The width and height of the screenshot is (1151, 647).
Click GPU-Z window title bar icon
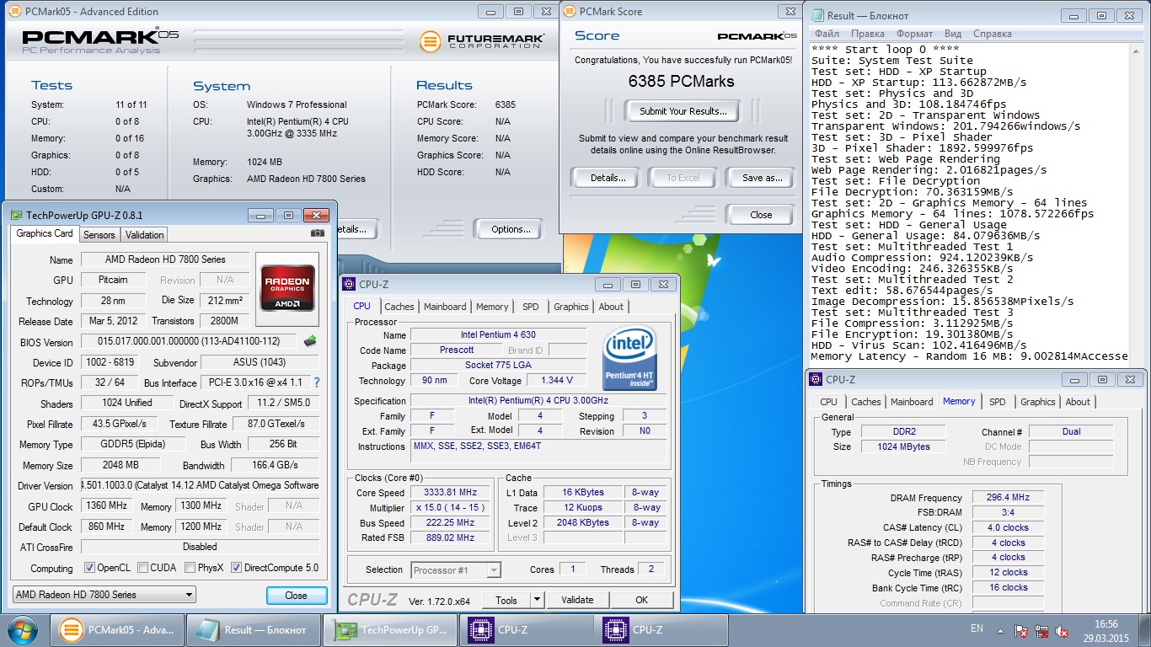[17, 215]
